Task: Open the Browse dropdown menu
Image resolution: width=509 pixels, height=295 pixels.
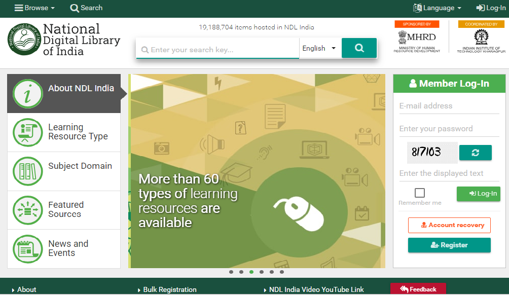Action: pos(34,8)
